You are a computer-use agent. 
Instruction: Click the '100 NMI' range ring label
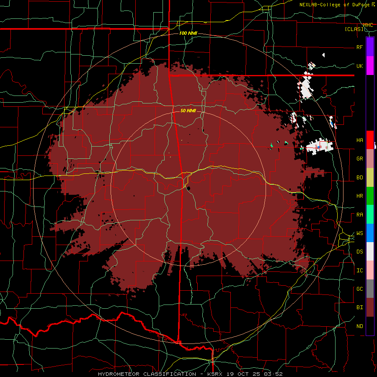tap(188, 33)
